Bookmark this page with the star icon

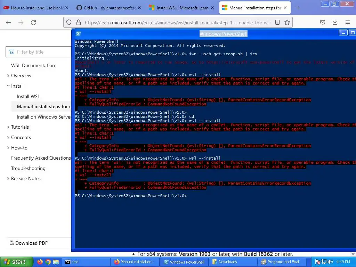[287, 22]
